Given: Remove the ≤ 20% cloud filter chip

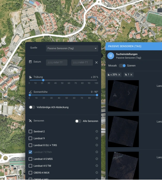Looking at the screenshot, I should coord(119,75).
